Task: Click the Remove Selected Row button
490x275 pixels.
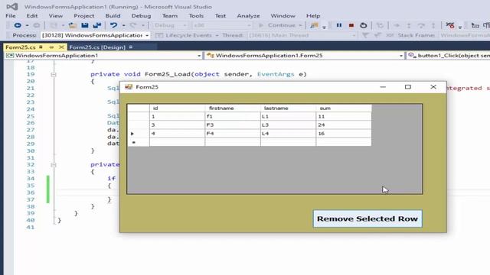Action: coord(367,218)
